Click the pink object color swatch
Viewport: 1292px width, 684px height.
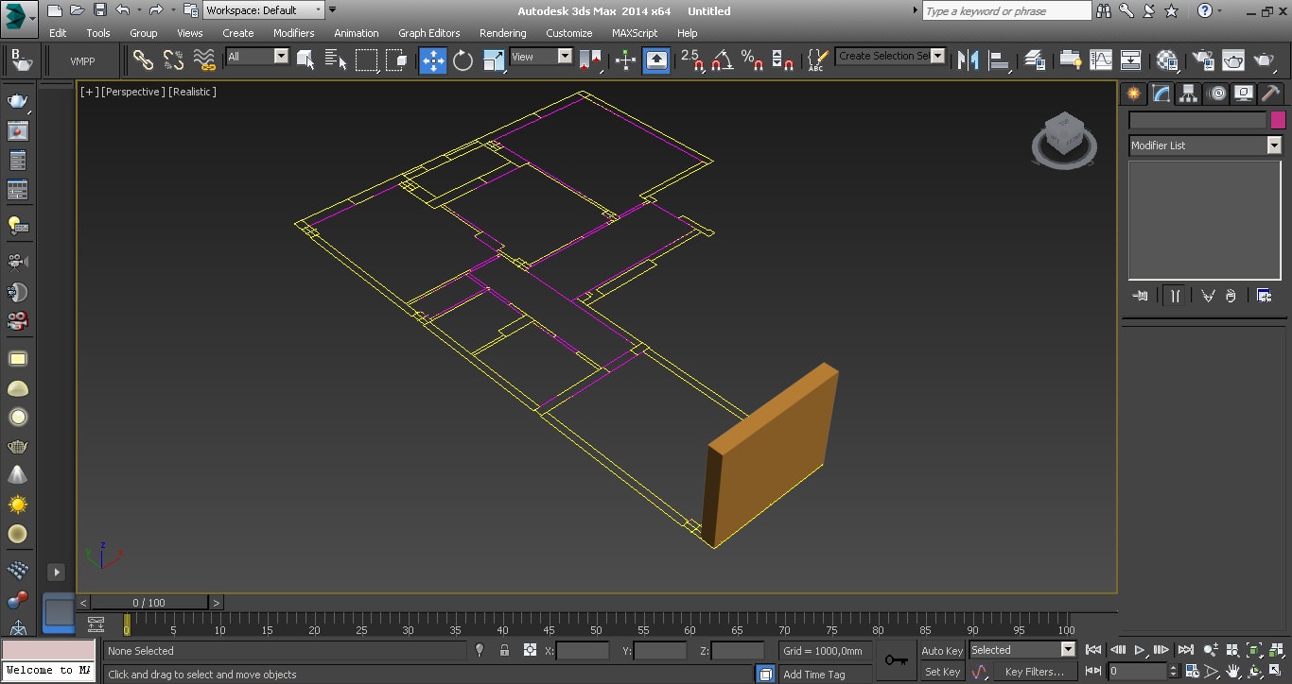1278,120
